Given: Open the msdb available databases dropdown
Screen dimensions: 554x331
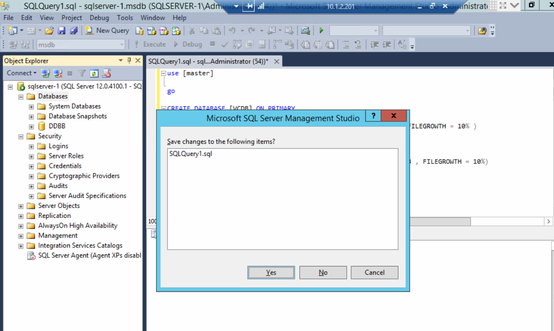Looking at the screenshot, I should pyautogui.click(x=81, y=44).
